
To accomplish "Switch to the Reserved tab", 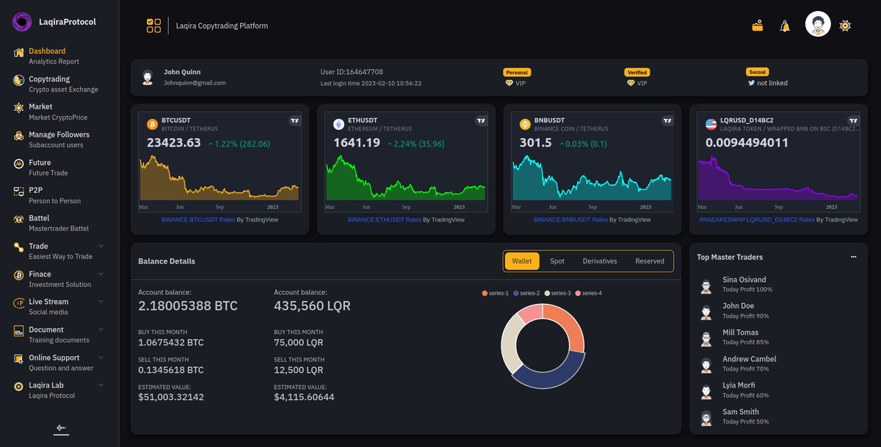I will (650, 261).
